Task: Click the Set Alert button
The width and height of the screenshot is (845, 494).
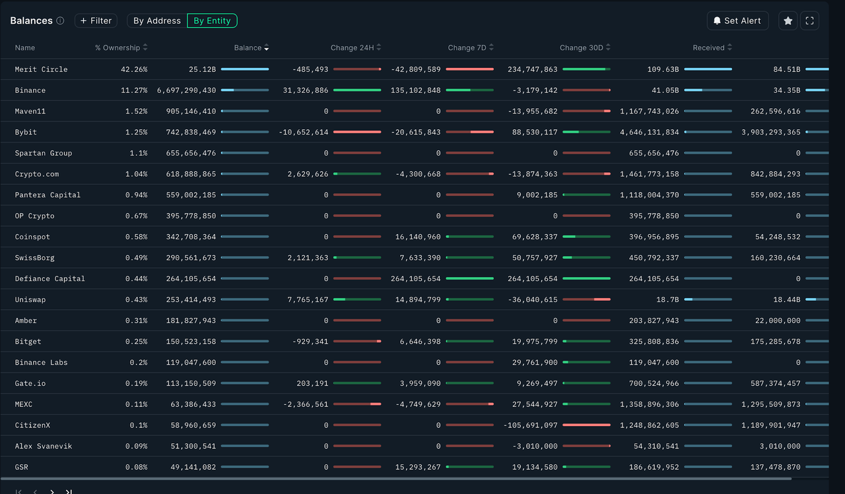Action: pyautogui.click(x=737, y=21)
